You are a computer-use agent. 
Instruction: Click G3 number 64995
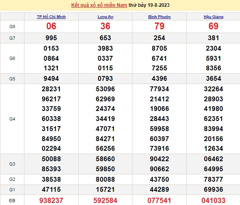[214, 169]
